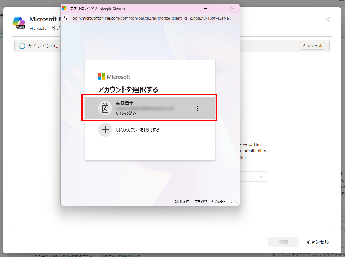Image resolution: width=345 pixels, height=257 pixels.
Task: Expand the dropdown chevron in background dialog
Action: pos(261,176)
